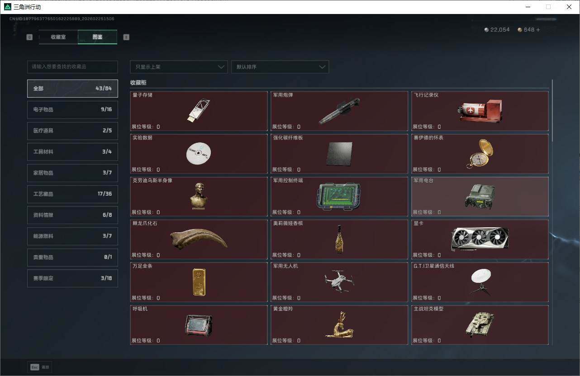Select the 主战坦克模型 tank model
This screenshot has width=580, height=376.
pyautogui.click(x=480, y=325)
